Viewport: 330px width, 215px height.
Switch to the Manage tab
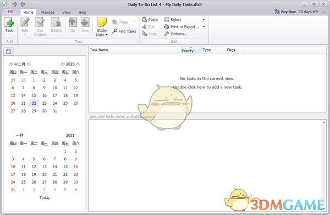(x=47, y=12)
